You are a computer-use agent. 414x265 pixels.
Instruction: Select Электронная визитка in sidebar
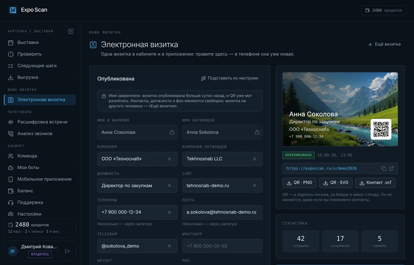pyautogui.click(x=40, y=100)
